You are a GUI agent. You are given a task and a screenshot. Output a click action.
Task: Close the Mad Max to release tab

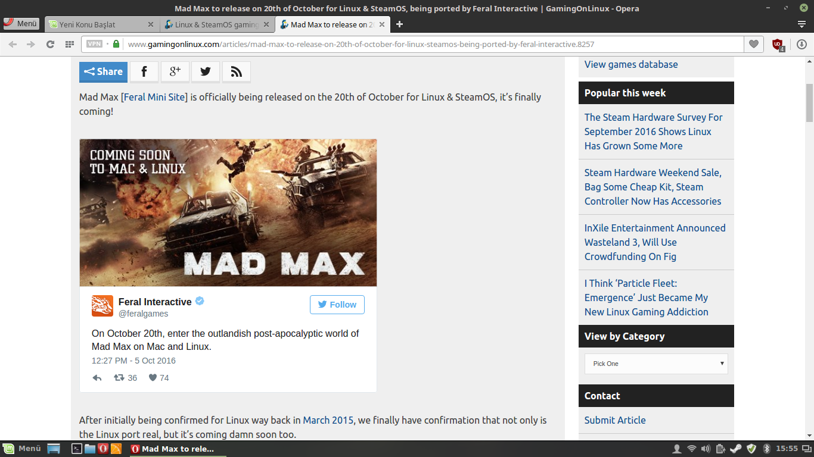coord(381,24)
